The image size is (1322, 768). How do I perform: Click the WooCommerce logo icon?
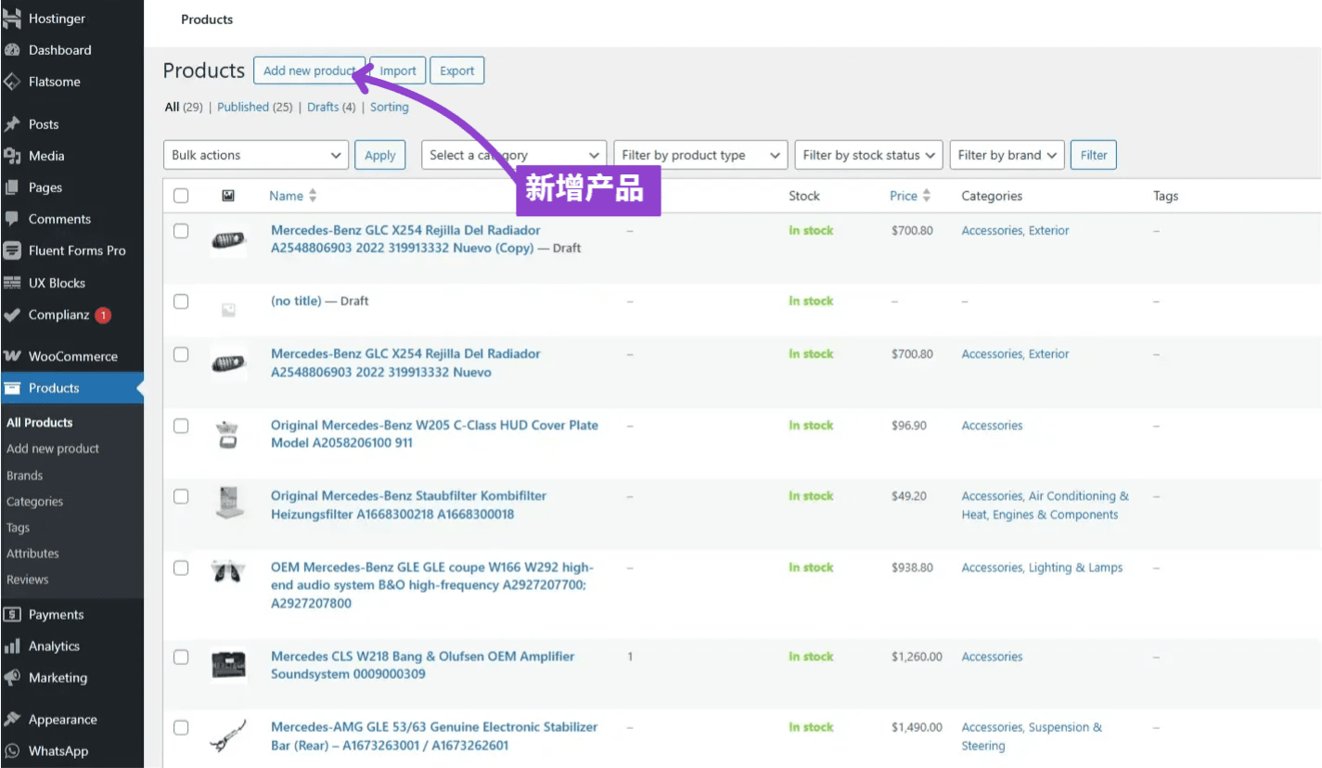[12, 356]
